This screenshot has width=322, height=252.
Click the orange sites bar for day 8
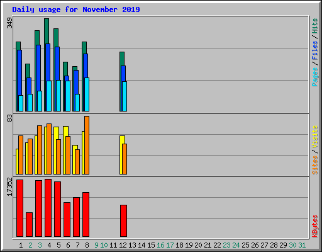pyautogui.click(x=87, y=145)
